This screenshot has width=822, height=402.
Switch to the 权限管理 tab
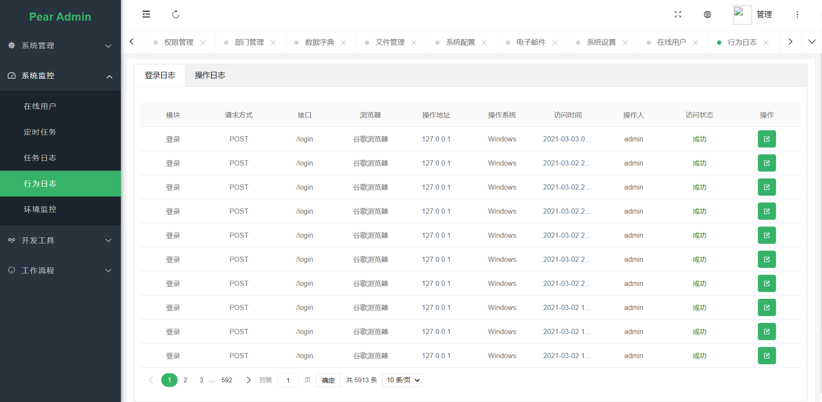tap(179, 42)
